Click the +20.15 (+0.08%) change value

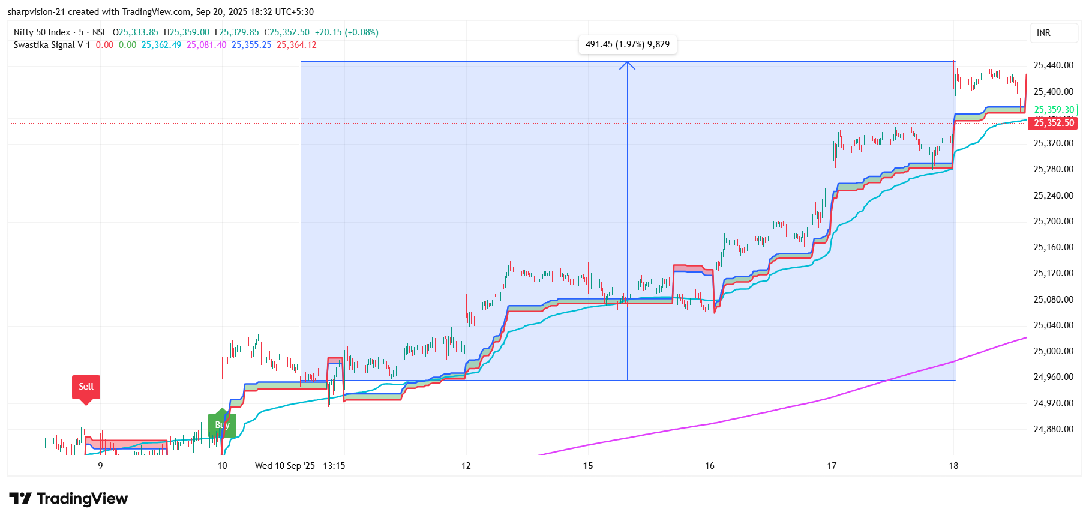coord(346,32)
